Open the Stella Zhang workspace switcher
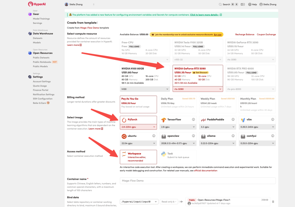The width and height of the screenshot is (295, 207). (79, 4)
